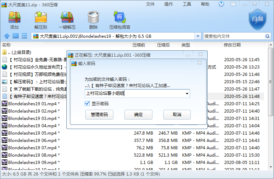Sort by 压缩前 column header
Screen dimensions: 274x179
pyautogui.click(x=138, y=45)
